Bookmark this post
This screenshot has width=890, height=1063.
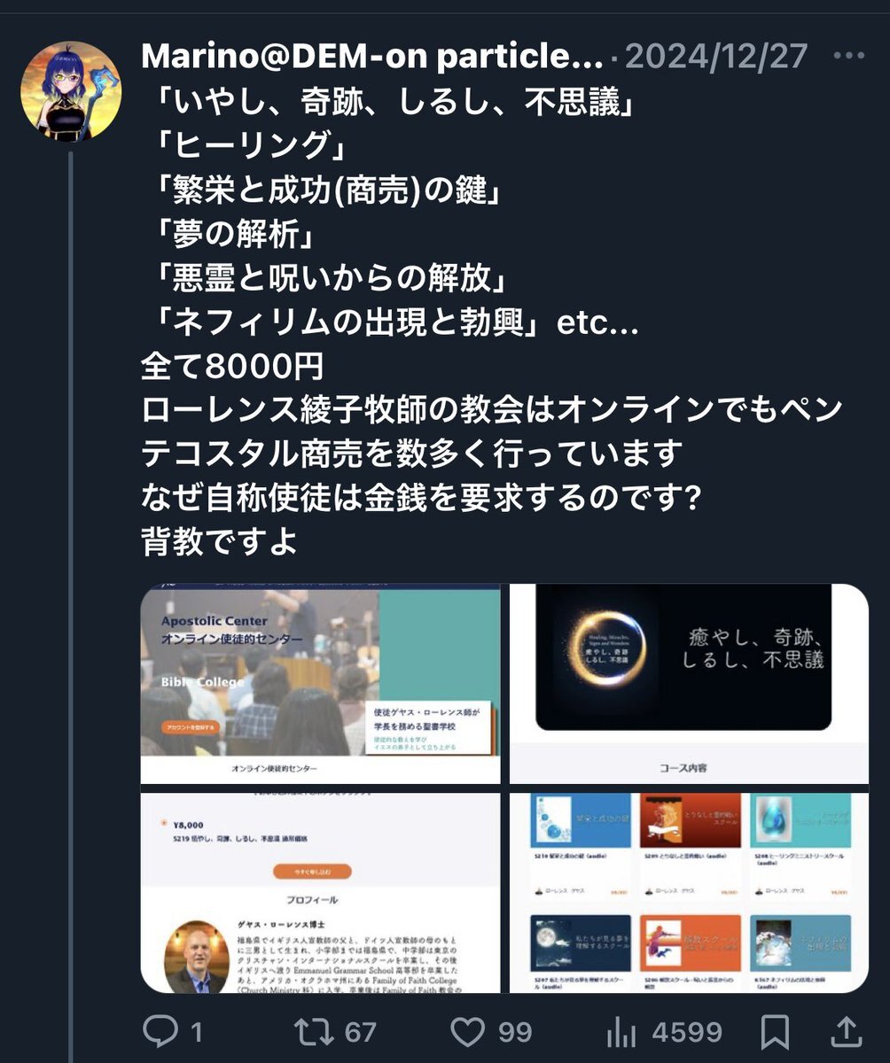[776, 1031]
